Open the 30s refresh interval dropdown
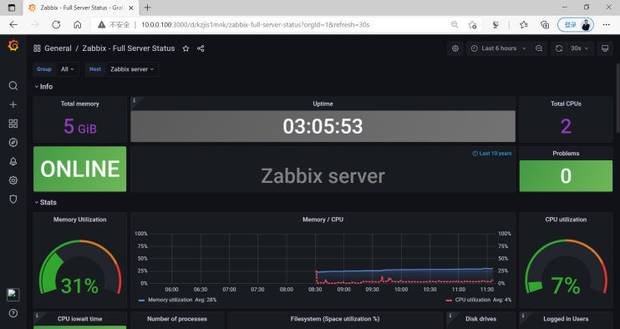Screen dimensions: 620x329 pos(580,48)
